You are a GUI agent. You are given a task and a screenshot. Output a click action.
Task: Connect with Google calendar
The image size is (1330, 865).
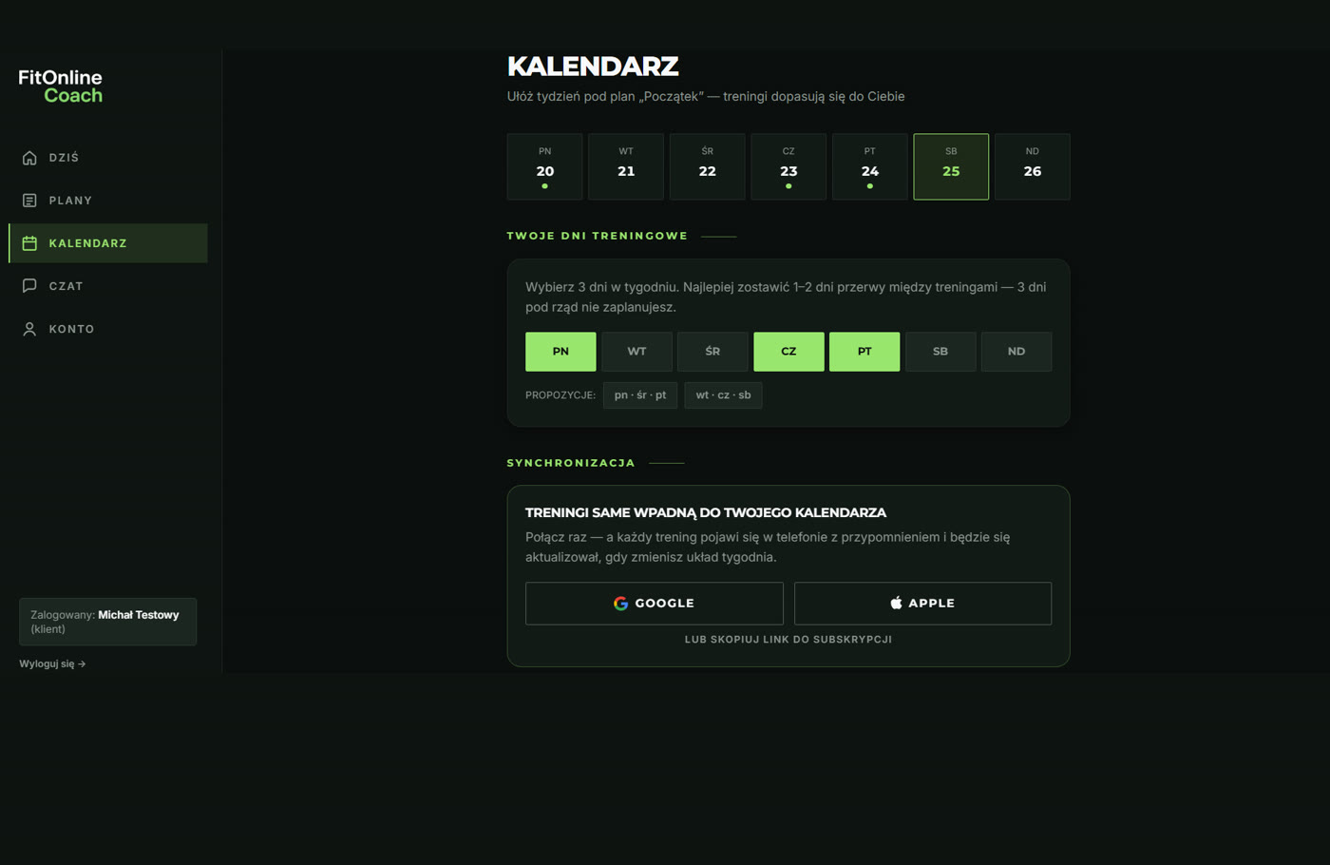click(655, 604)
